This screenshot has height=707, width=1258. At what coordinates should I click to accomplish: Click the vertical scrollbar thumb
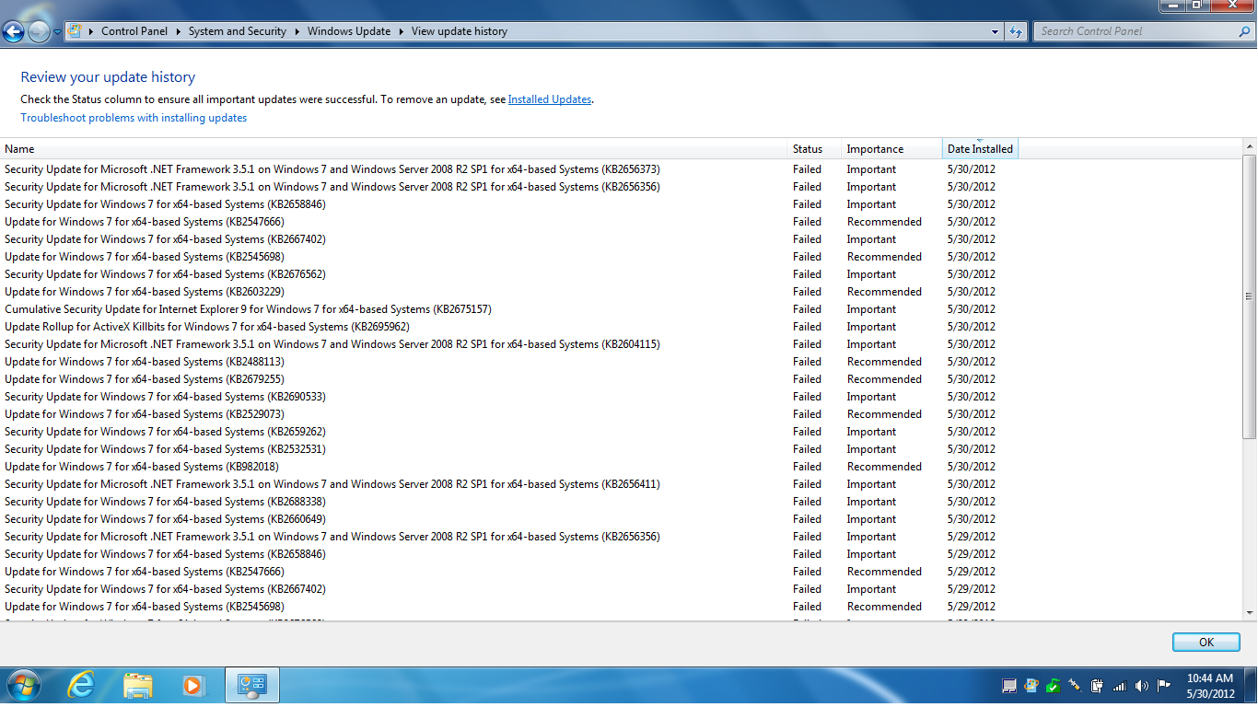click(x=1250, y=296)
